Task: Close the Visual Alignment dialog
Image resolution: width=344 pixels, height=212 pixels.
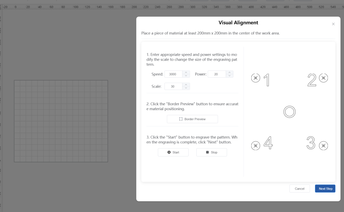Action: 333,24
